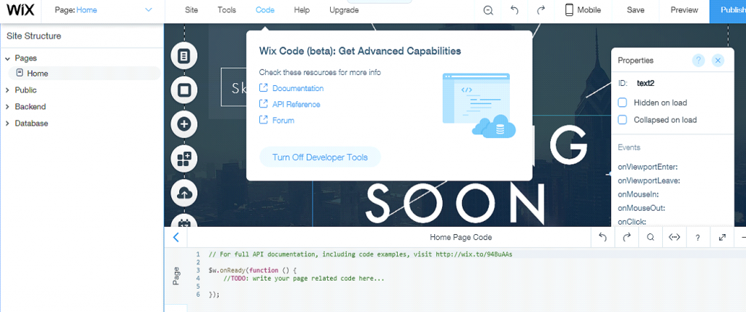The image size is (746, 312).
Task: Open the My Uploads cloud icon
Action: pyautogui.click(x=184, y=193)
